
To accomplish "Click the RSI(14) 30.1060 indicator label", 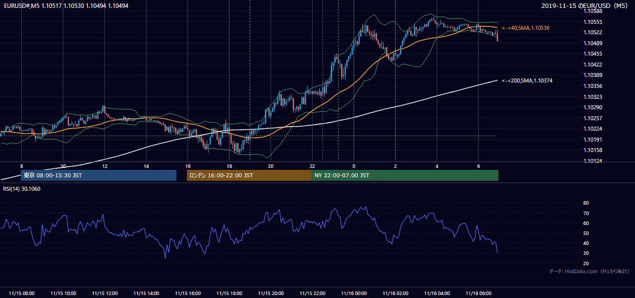I will pos(22,189).
